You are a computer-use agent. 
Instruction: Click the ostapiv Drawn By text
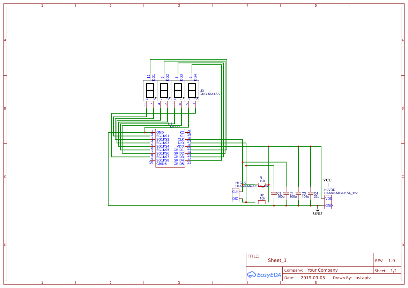tap(363, 278)
